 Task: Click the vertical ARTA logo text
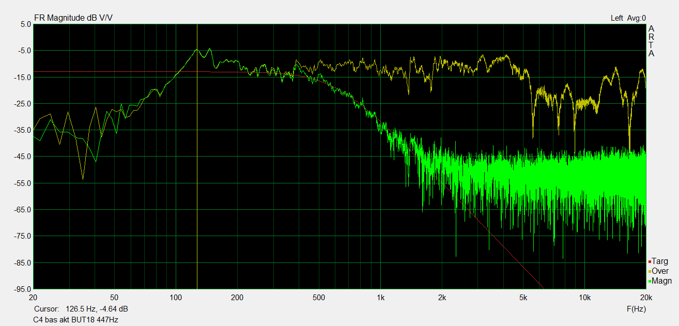[651, 41]
